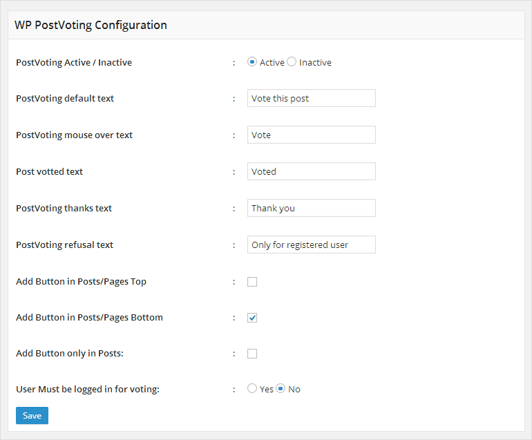The image size is (532, 440).
Task: Select the Inactive radio button
Action: 292,62
